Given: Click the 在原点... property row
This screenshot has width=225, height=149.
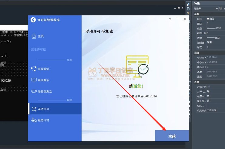Looking at the screenshot, I should coord(209,96).
